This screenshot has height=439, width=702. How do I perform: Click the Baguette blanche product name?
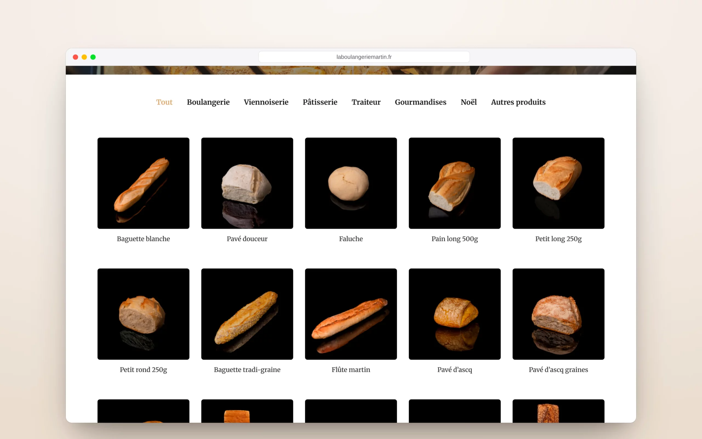click(x=143, y=239)
